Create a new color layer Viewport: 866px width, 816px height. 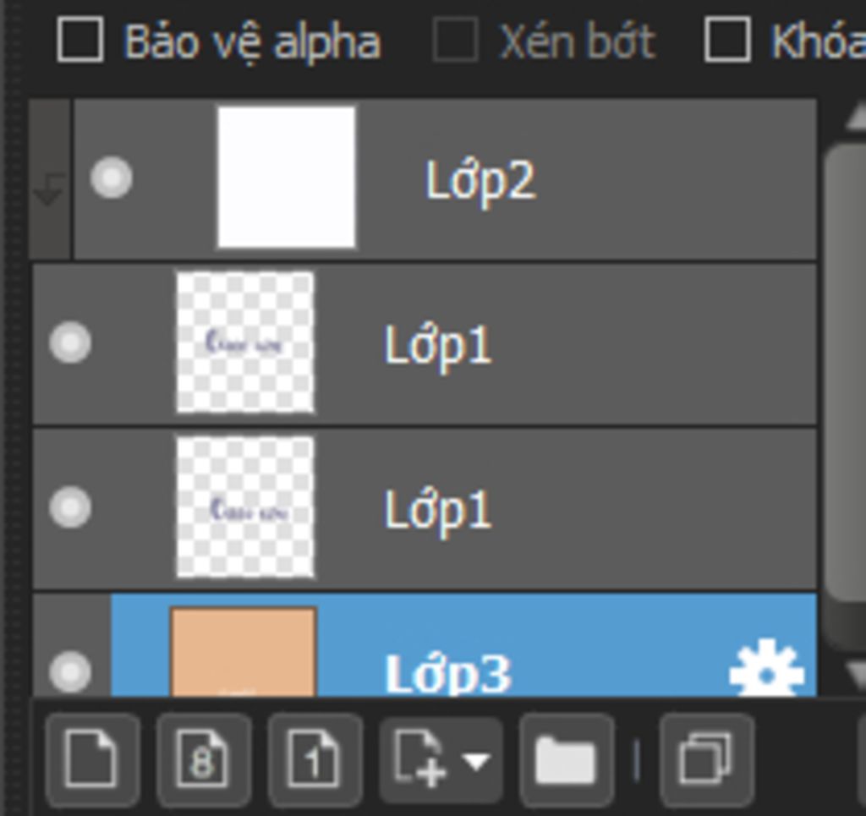point(92,759)
